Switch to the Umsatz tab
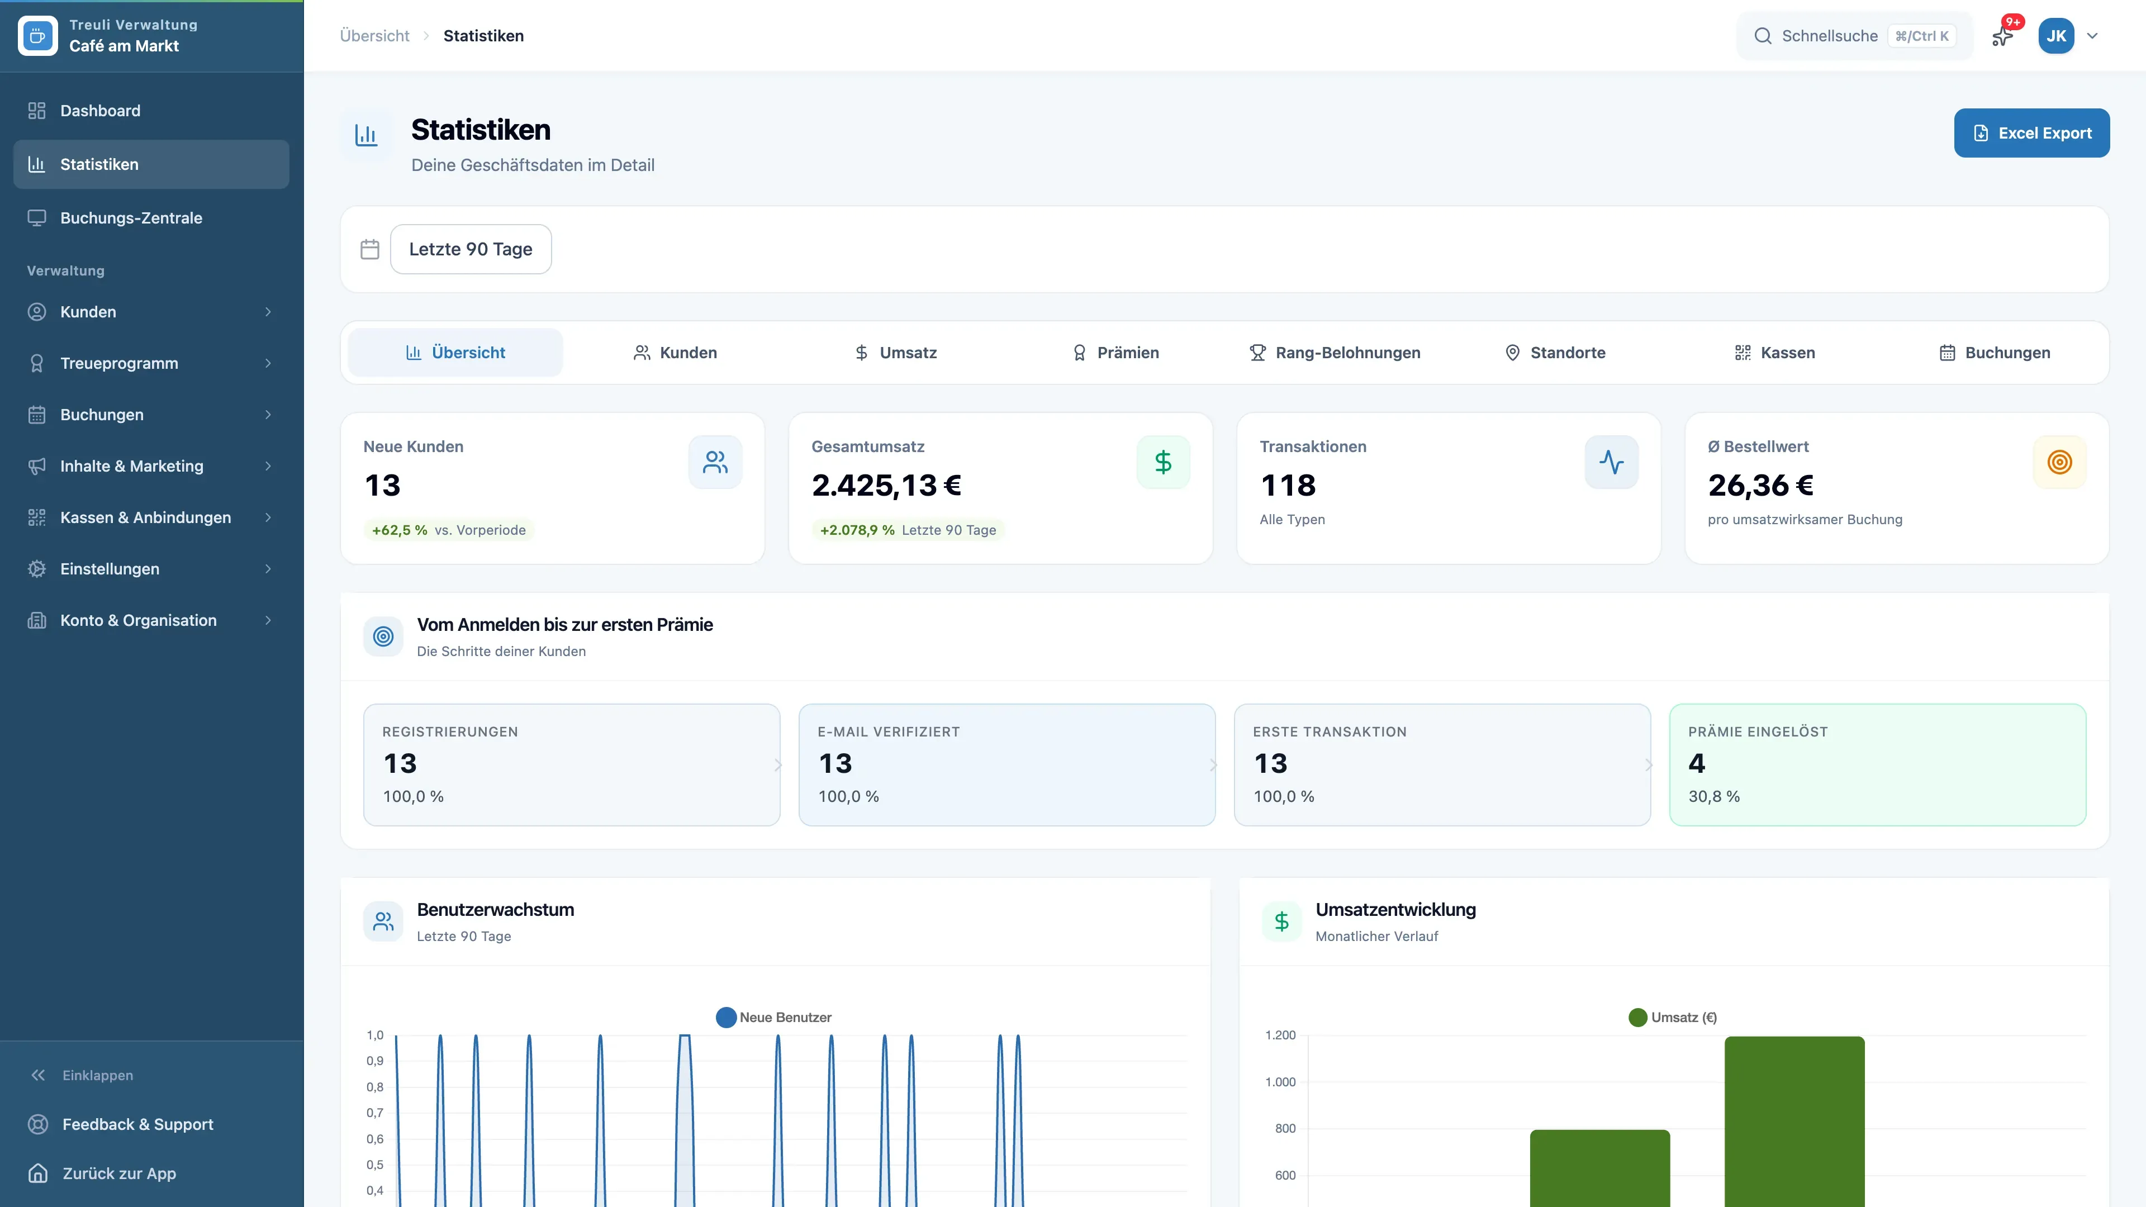This screenshot has width=2146, height=1207. coord(895,353)
